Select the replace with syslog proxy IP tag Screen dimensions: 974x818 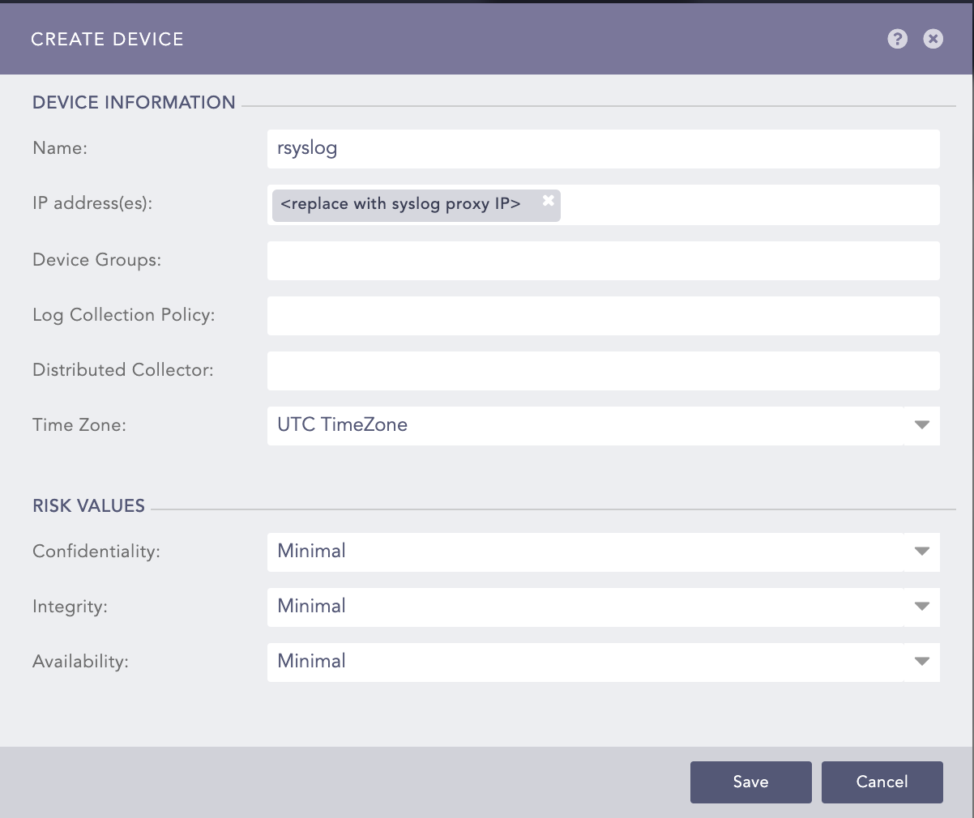click(x=400, y=204)
